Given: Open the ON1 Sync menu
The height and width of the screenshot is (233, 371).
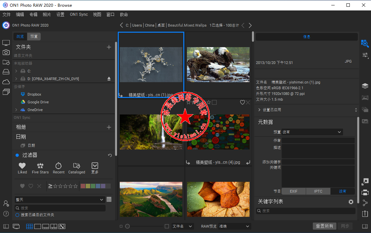Looking at the screenshot, I should pyautogui.click(x=79, y=14).
